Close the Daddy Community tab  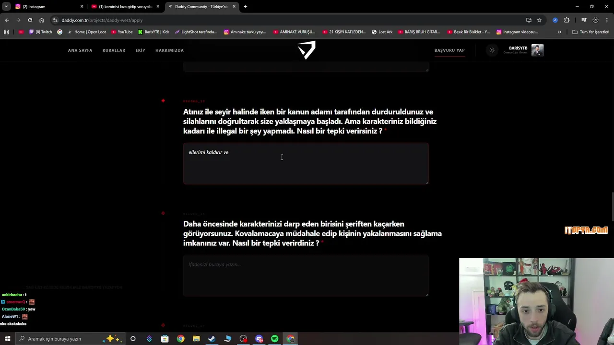pos(234,7)
